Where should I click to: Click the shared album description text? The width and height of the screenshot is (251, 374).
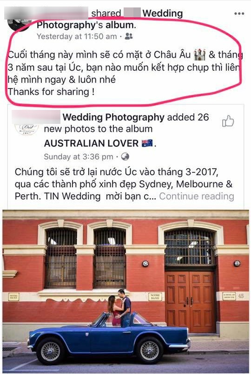point(124,184)
